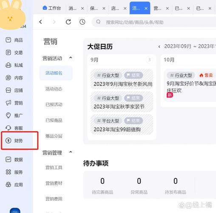The image size is (216, 213).
Task: Open 活动动态 in the menu
Action: point(54,89)
